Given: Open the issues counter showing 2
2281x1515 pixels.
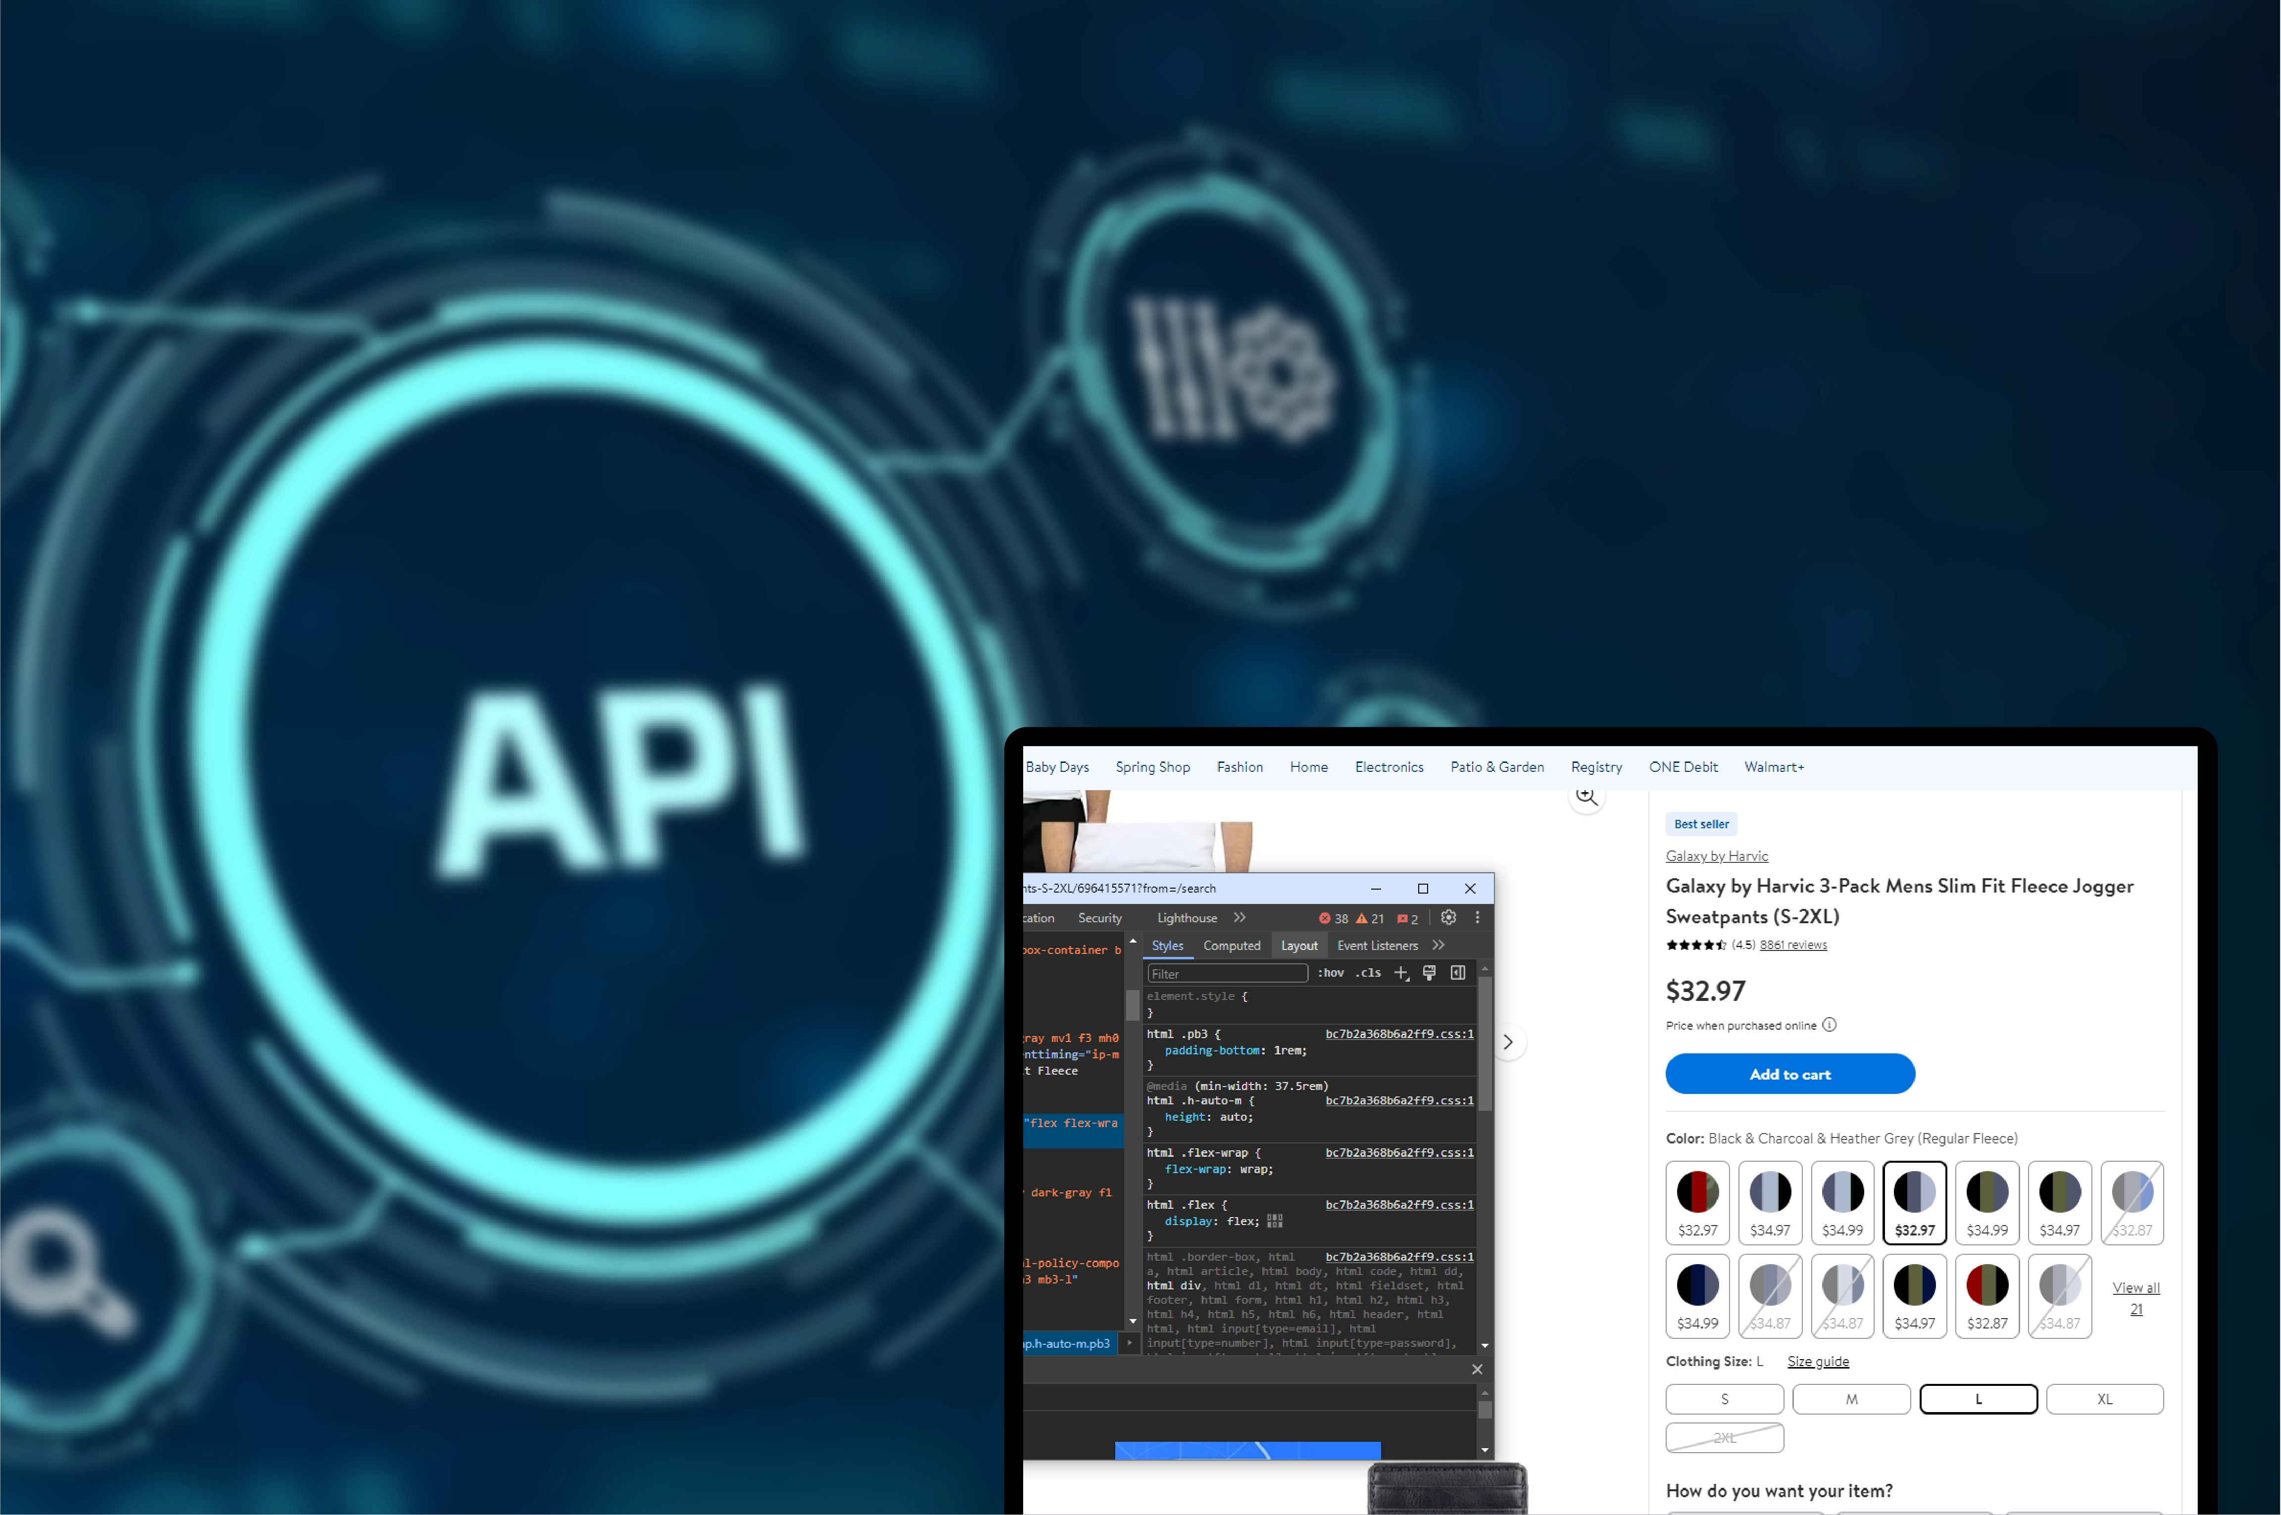Looking at the screenshot, I should click(1407, 918).
